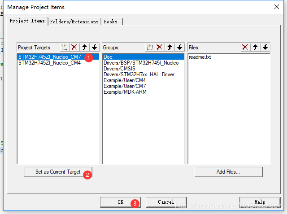Create a new group in Groups

[x=150, y=47]
